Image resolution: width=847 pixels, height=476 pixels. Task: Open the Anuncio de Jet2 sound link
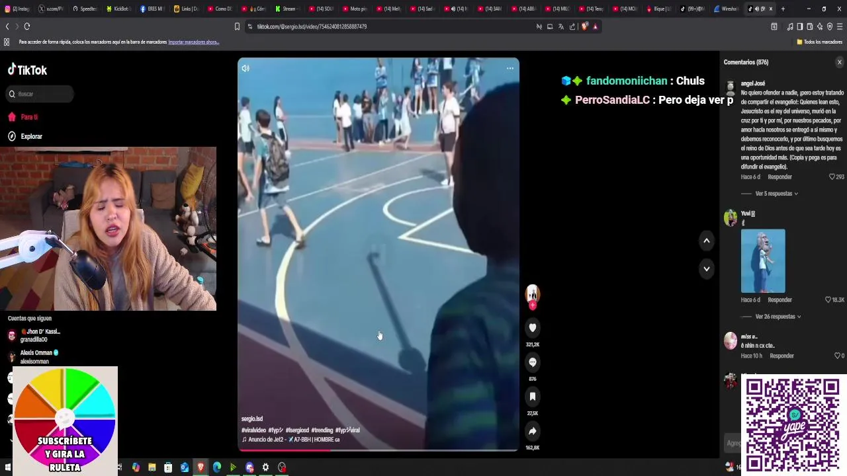pyautogui.click(x=290, y=439)
